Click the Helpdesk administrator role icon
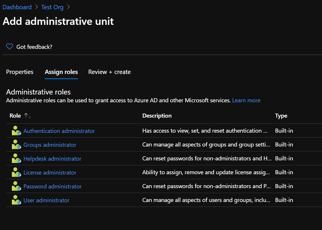322x230 pixels. tap(16, 158)
